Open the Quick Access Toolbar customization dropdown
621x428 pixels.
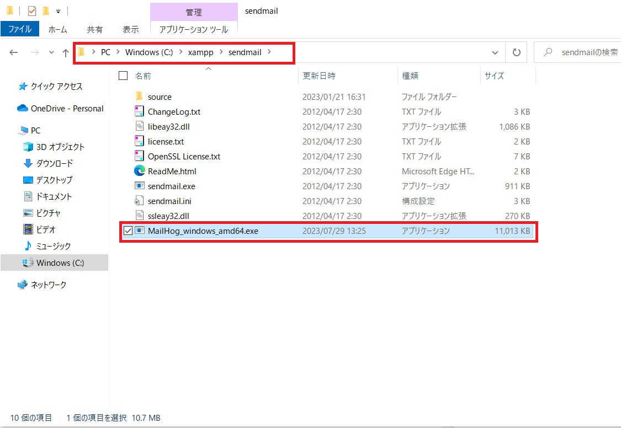tap(59, 10)
